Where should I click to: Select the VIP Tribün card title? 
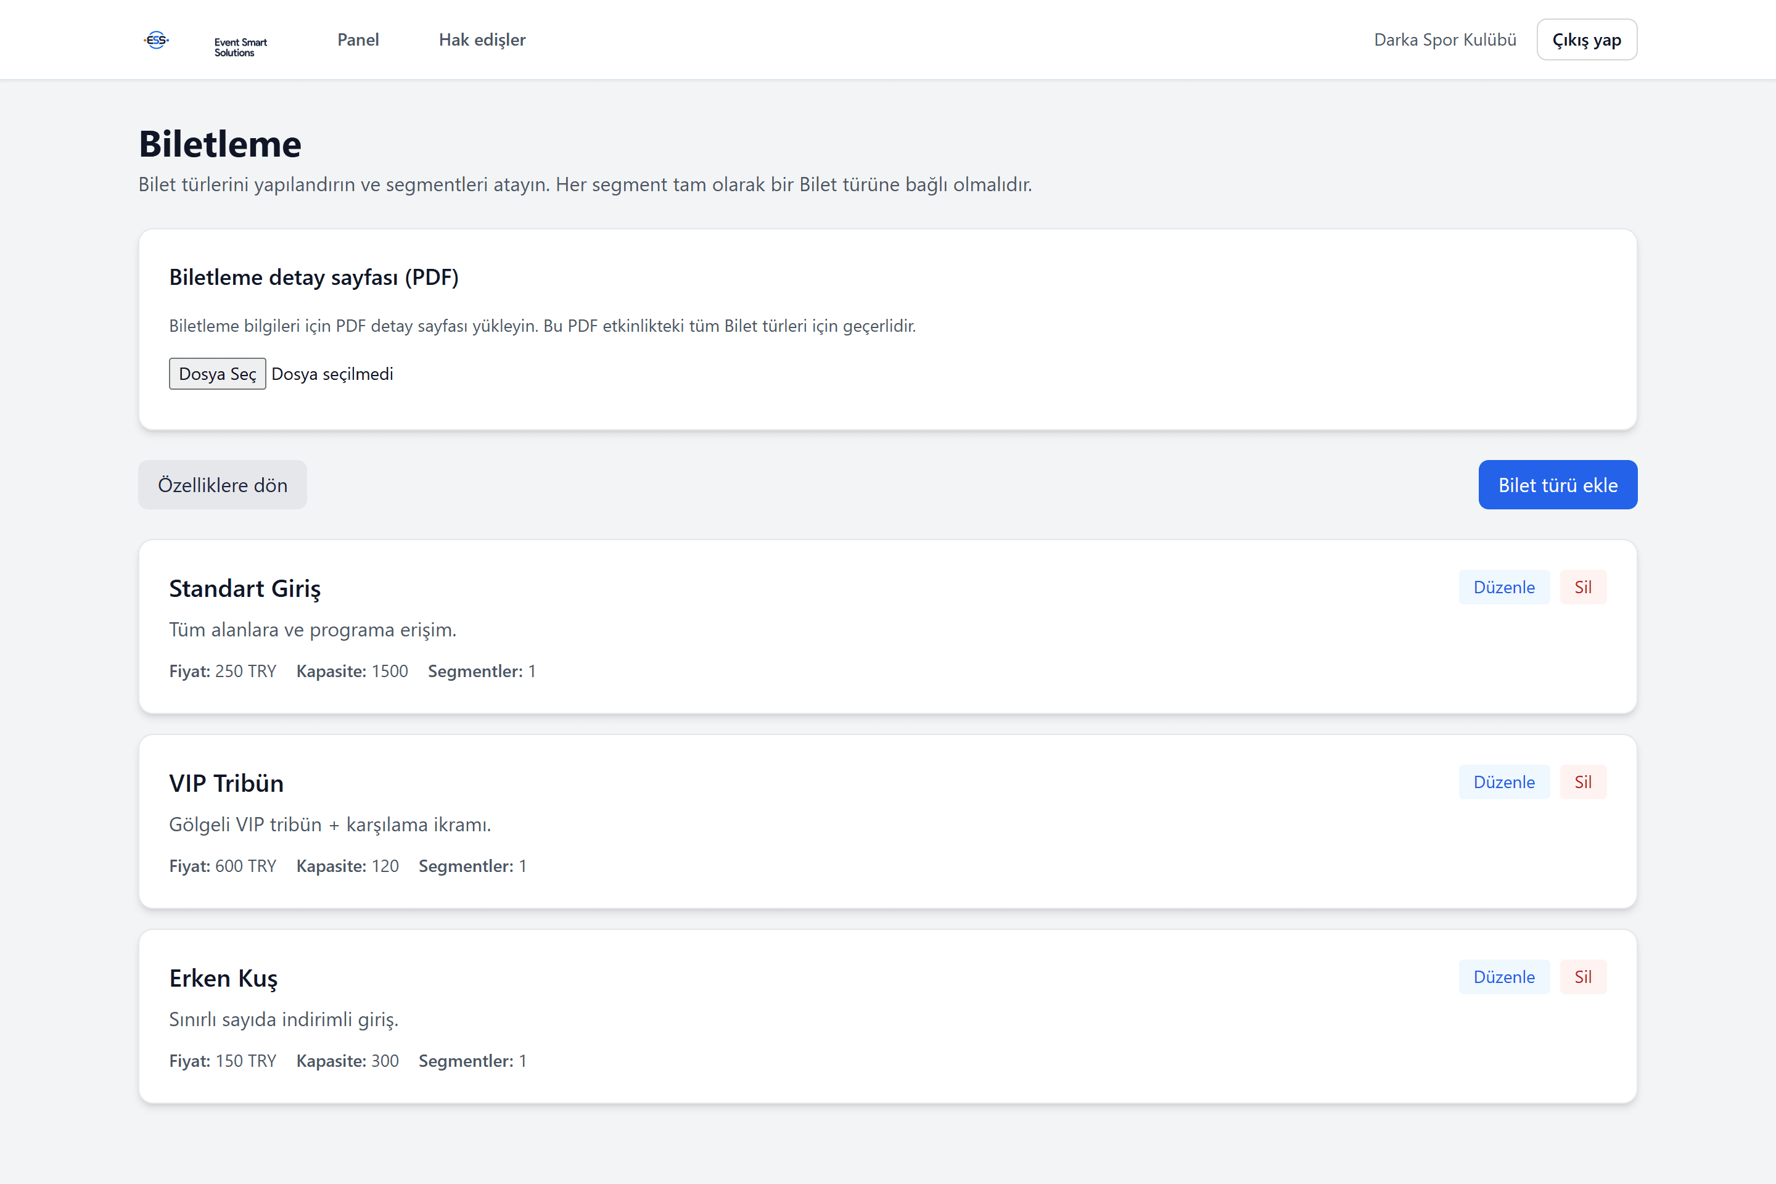(x=226, y=783)
